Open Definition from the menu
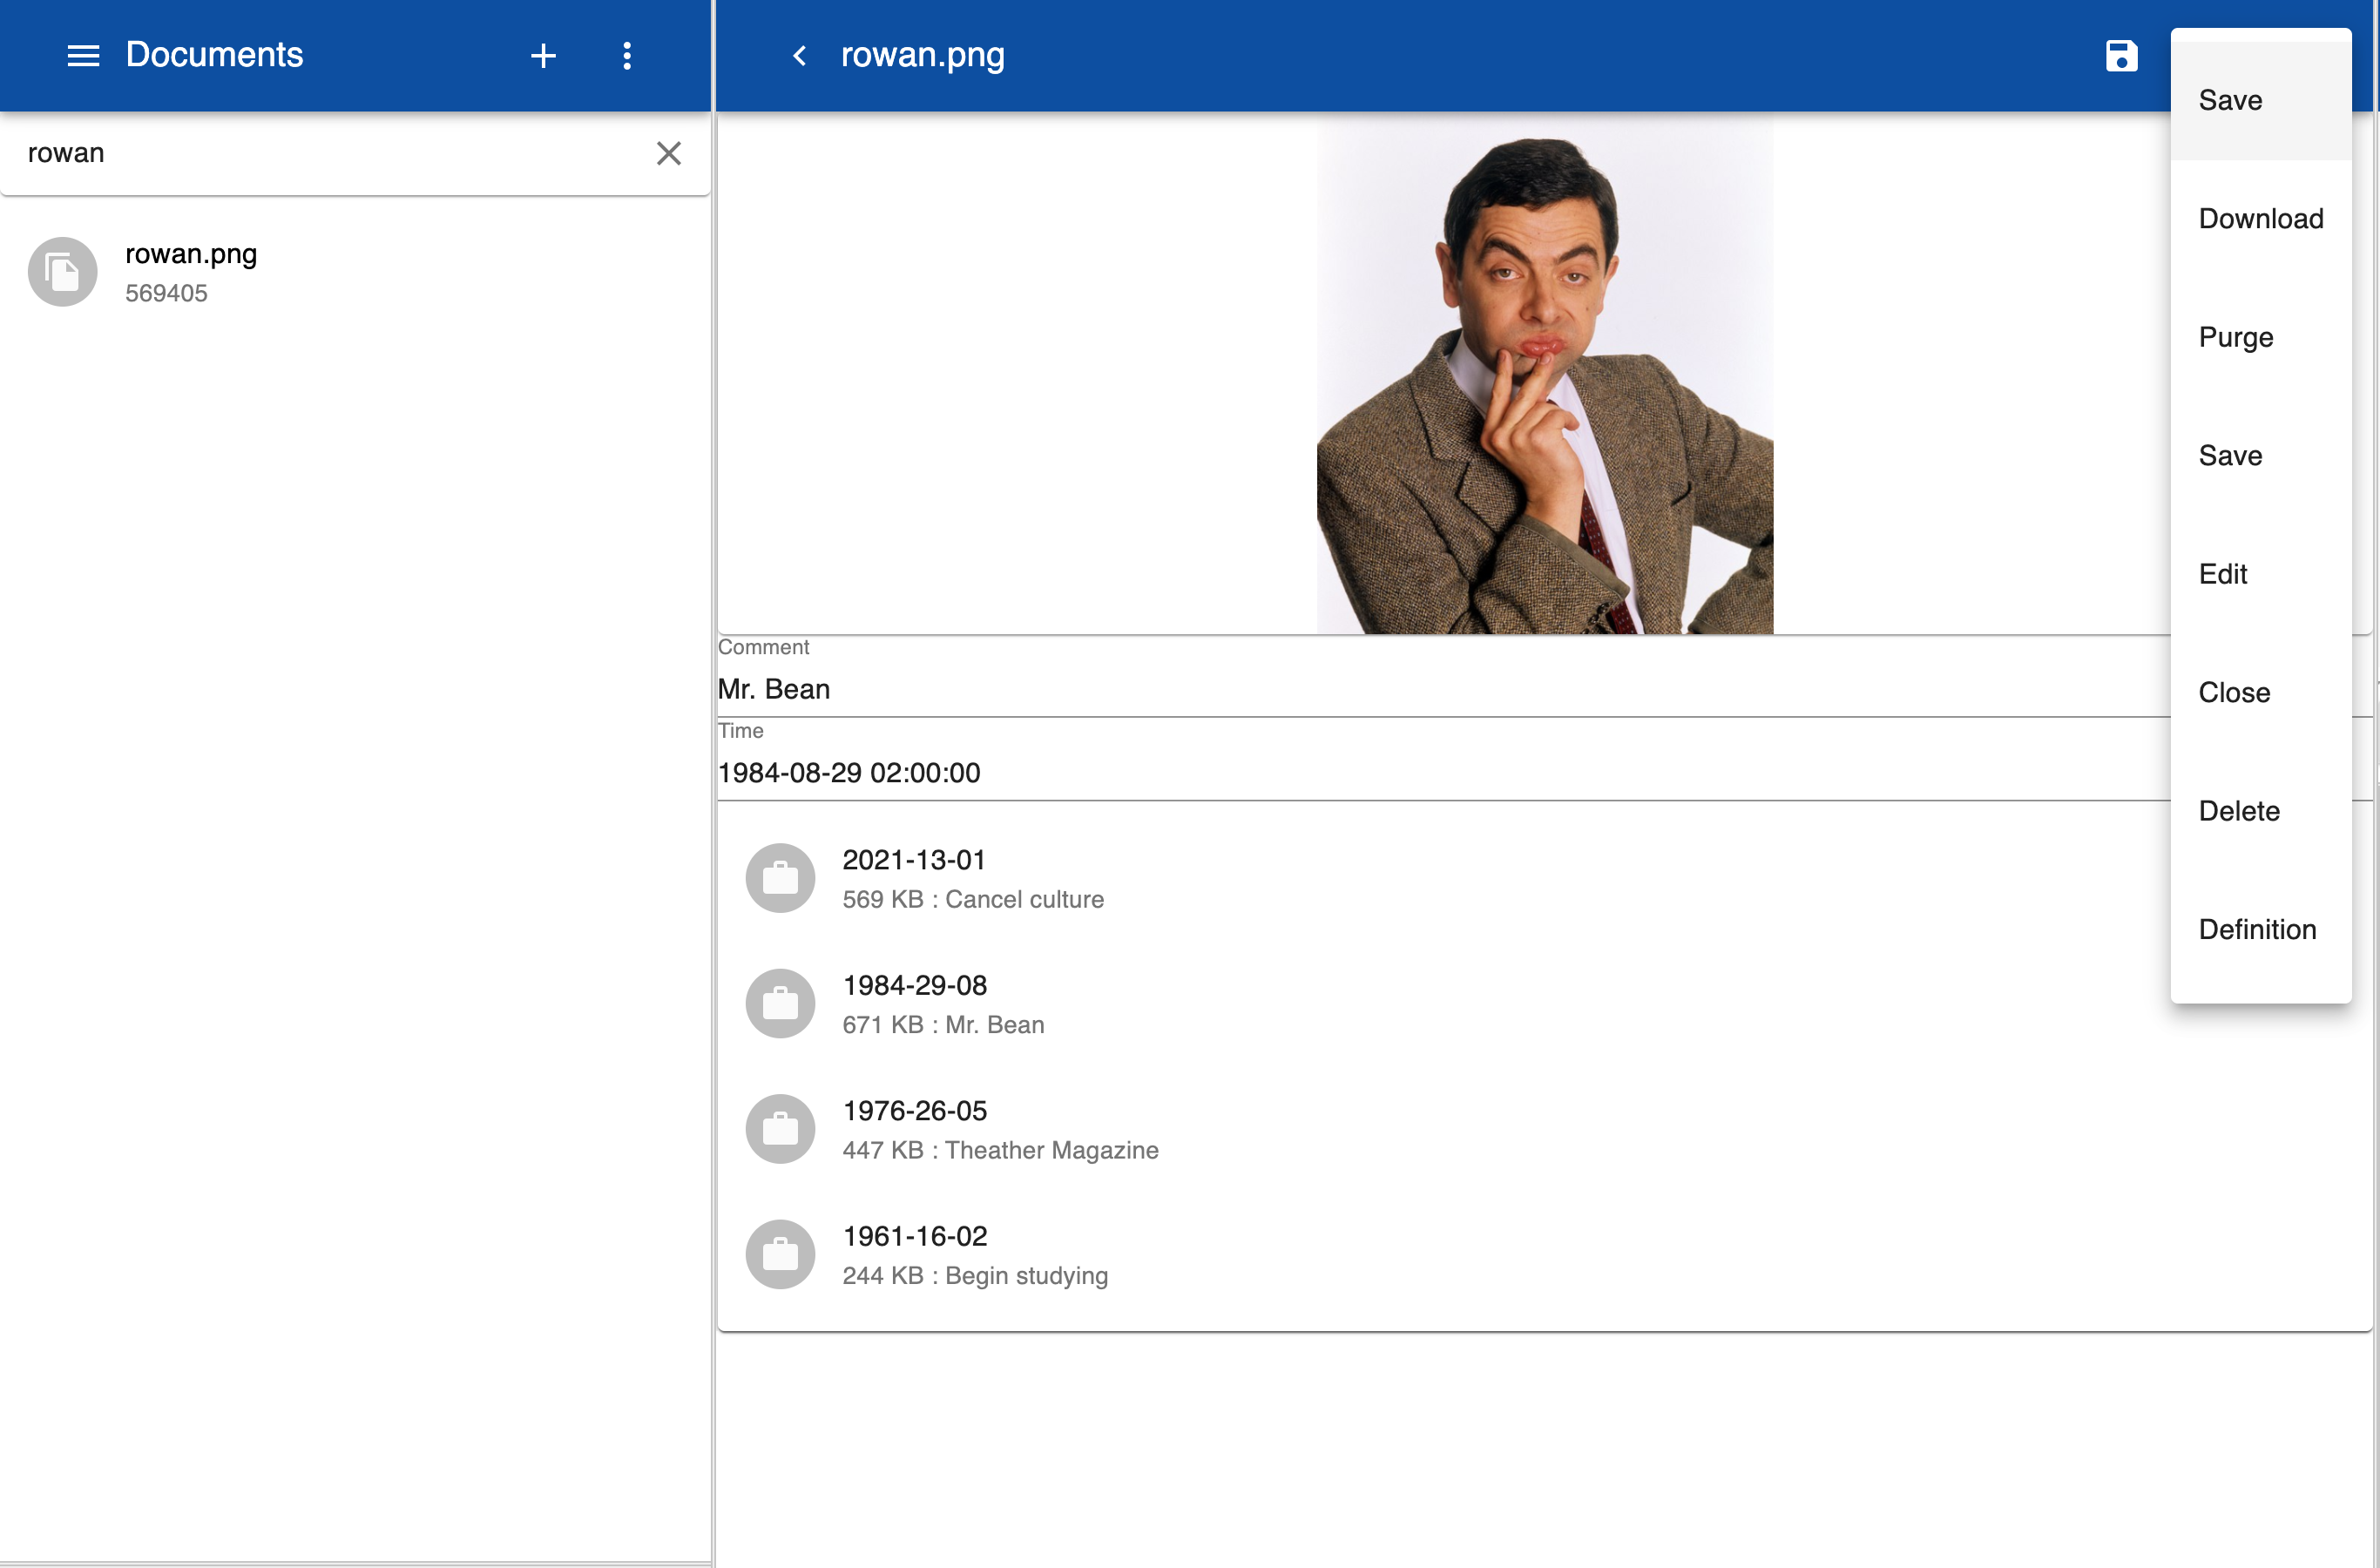2380x1568 pixels. click(2260, 930)
